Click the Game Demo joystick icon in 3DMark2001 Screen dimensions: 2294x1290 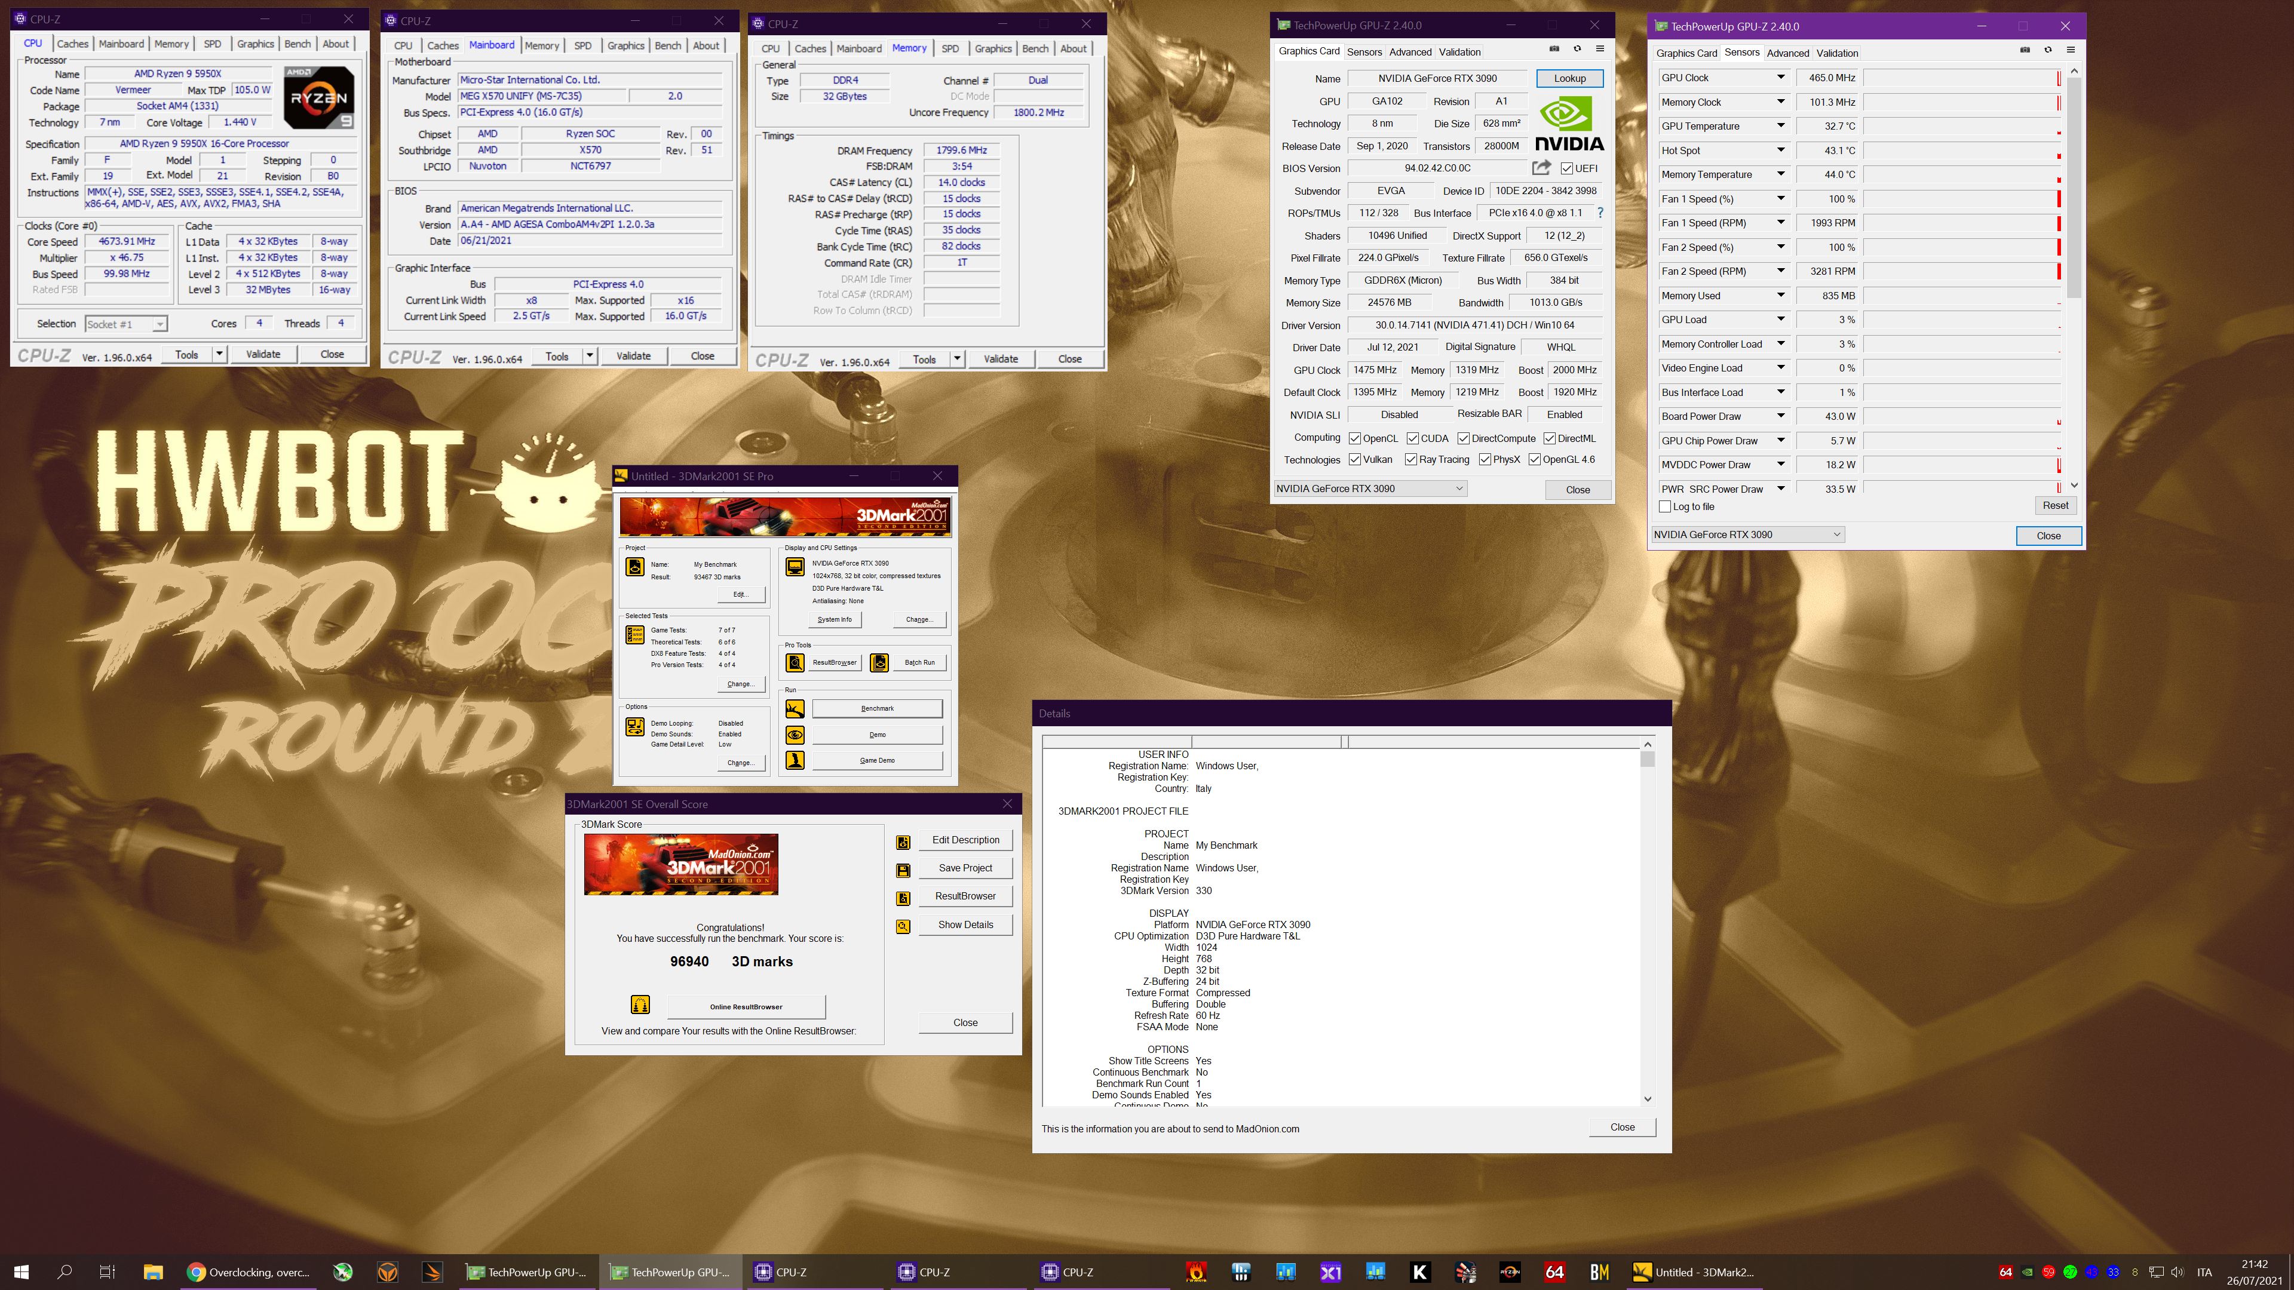(x=795, y=760)
